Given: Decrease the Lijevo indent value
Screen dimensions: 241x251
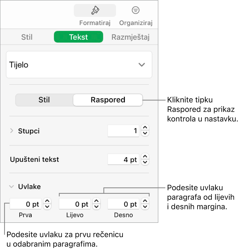Looking at the screenshot, I should coord(96,207).
